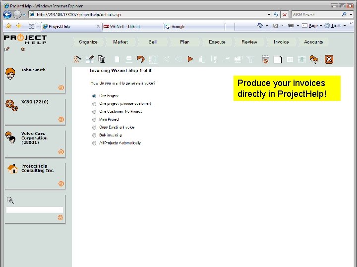357x267 pixels.
Task: Click the calendar with clock icon
Action: (265, 59)
